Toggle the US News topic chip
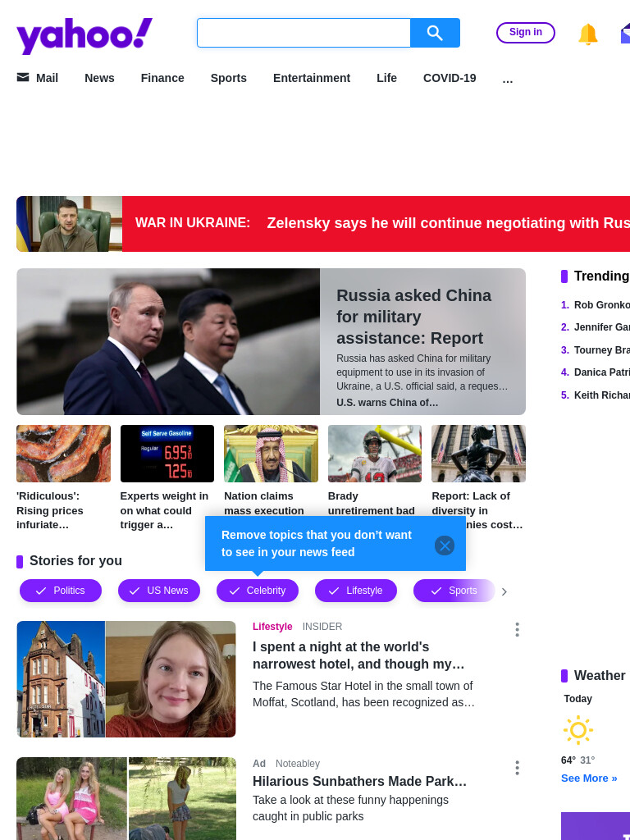 [159, 591]
